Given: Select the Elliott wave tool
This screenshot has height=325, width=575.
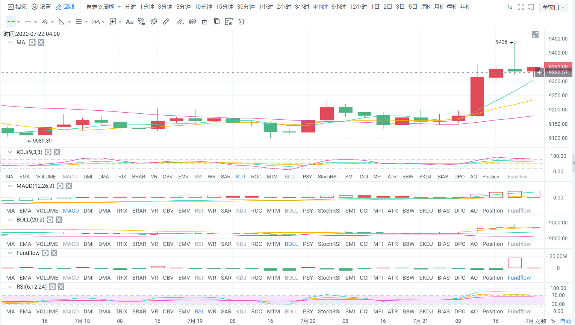Looking at the screenshot, I should (x=95, y=22).
